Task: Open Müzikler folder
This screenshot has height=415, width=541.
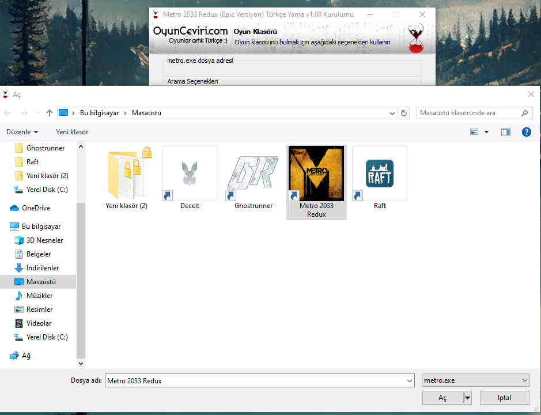Action: [33, 296]
